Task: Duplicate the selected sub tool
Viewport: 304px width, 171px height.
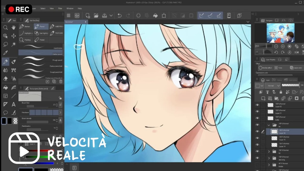Action: (x=54, y=82)
